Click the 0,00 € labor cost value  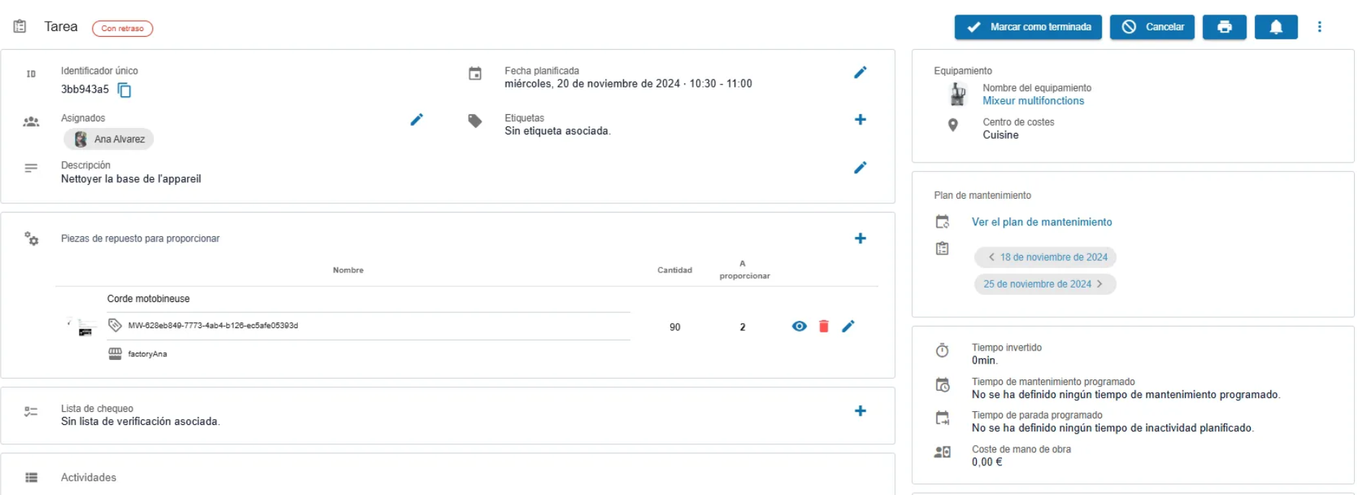click(x=987, y=462)
